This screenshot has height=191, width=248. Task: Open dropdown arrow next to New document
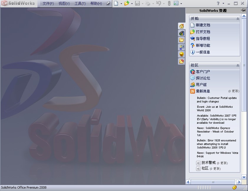121,4
